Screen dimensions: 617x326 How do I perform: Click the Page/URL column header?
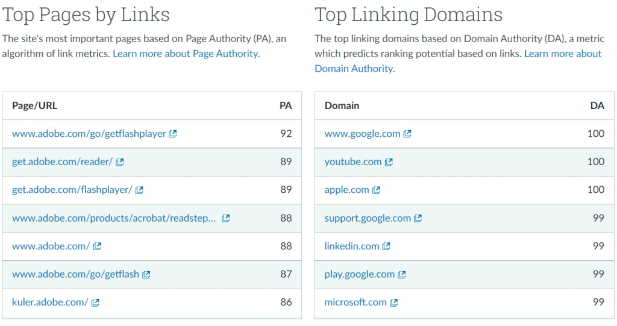pos(34,105)
